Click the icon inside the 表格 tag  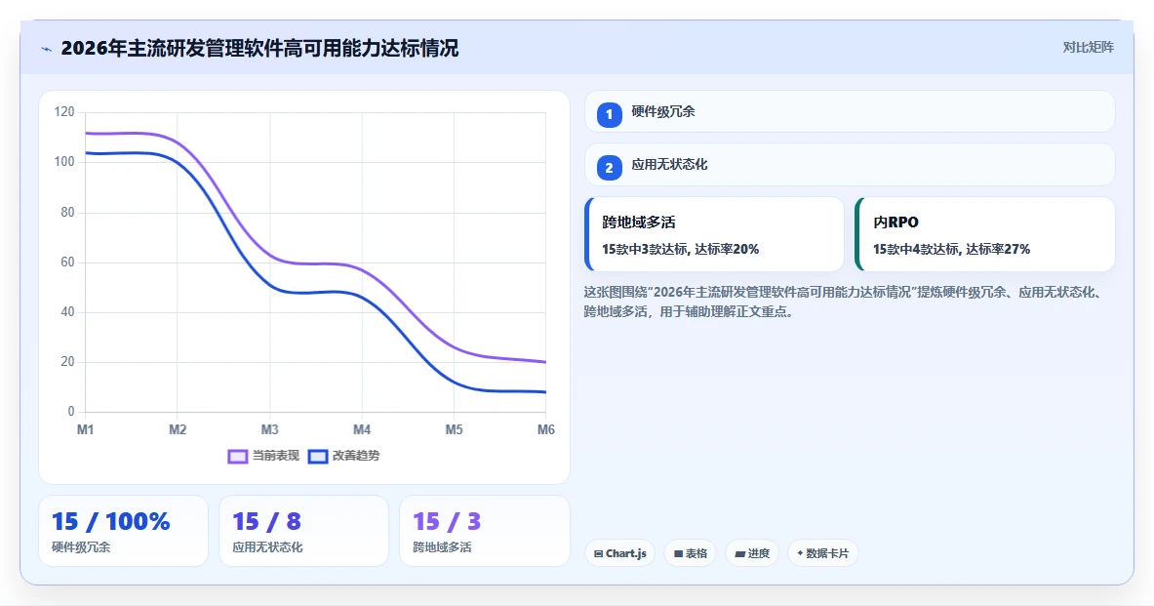pos(678,553)
